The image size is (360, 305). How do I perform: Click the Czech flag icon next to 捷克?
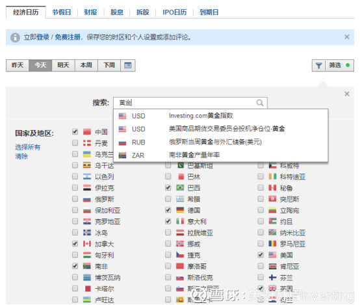click(180, 255)
